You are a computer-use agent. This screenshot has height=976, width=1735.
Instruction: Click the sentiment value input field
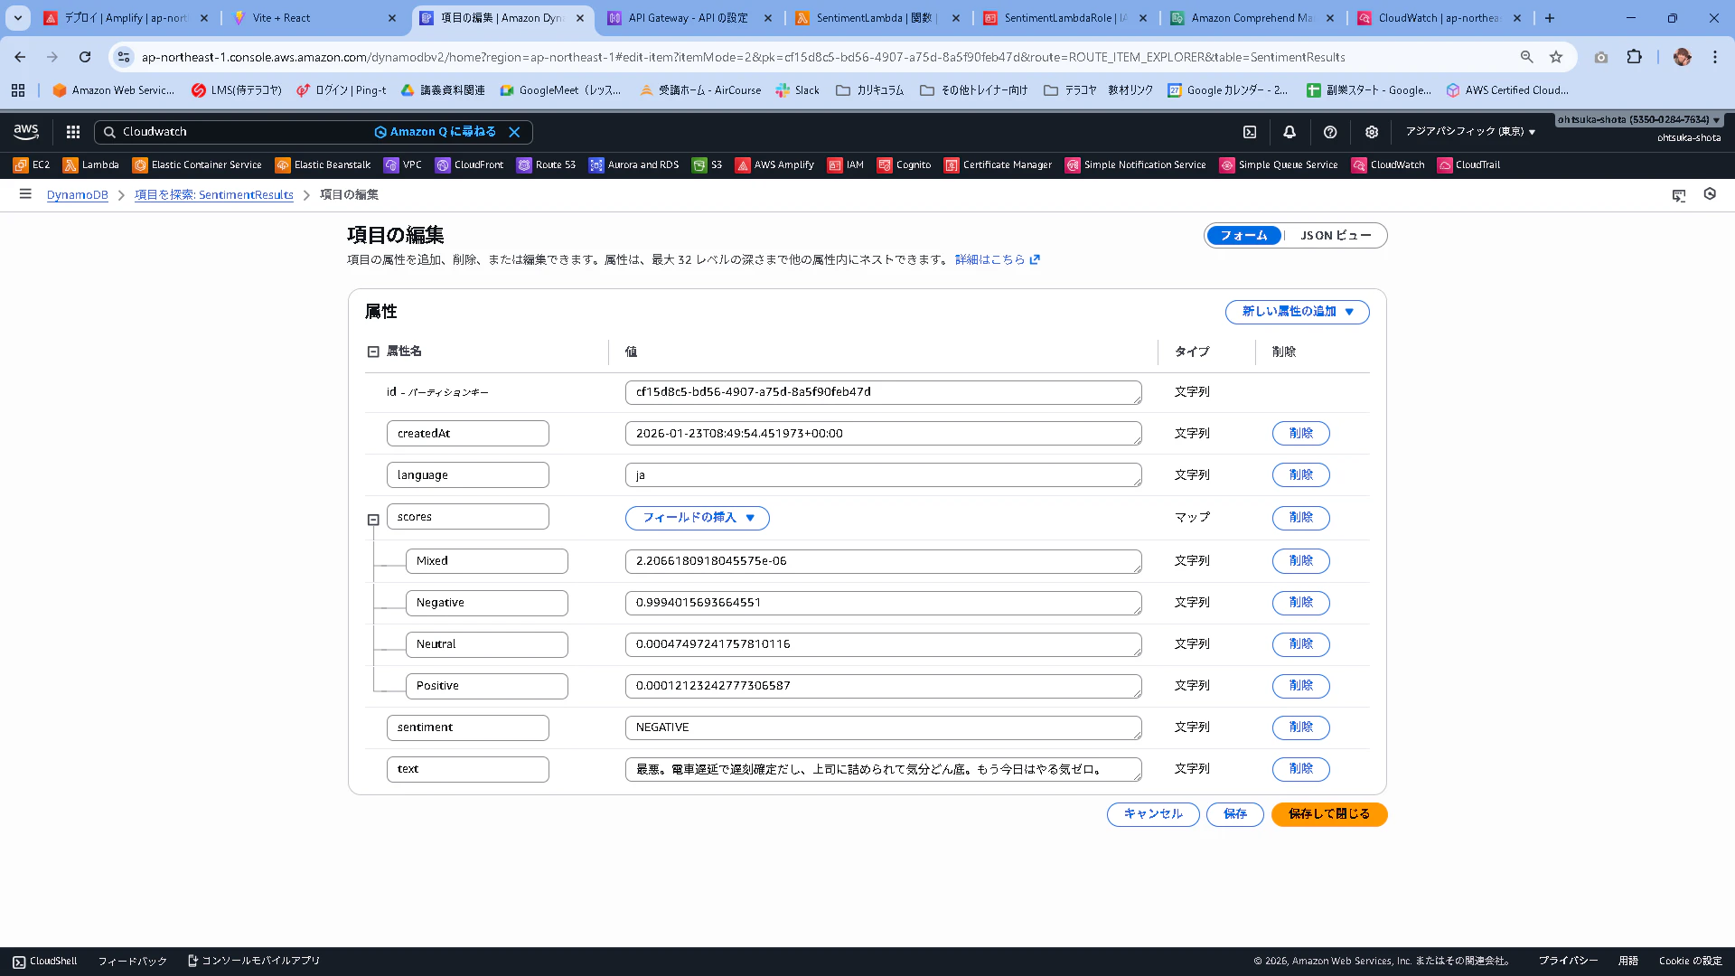click(x=882, y=727)
